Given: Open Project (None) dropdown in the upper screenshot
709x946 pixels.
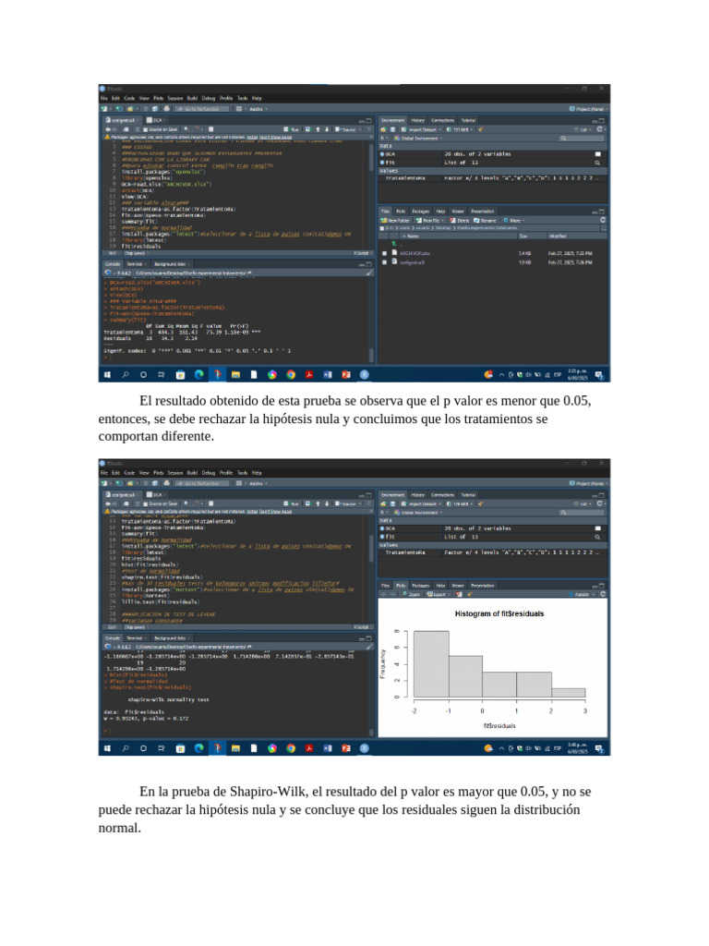Looking at the screenshot, I should (x=588, y=109).
